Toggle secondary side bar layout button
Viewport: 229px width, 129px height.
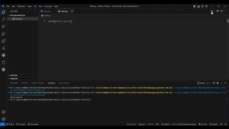(203, 6)
